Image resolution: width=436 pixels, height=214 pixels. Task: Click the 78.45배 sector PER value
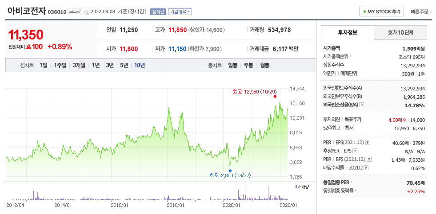[416, 183]
